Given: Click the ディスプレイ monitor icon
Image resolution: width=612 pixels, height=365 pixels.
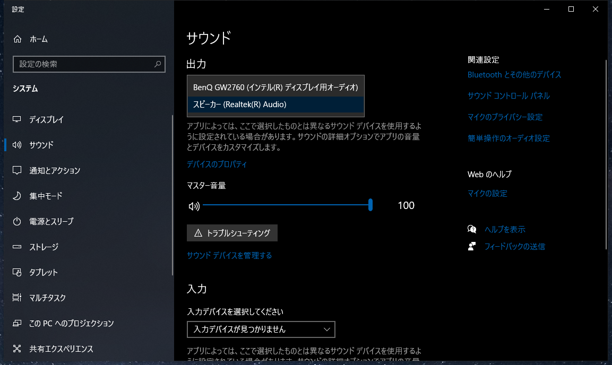Looking at the screenshot, I should (x=17, y=119).
